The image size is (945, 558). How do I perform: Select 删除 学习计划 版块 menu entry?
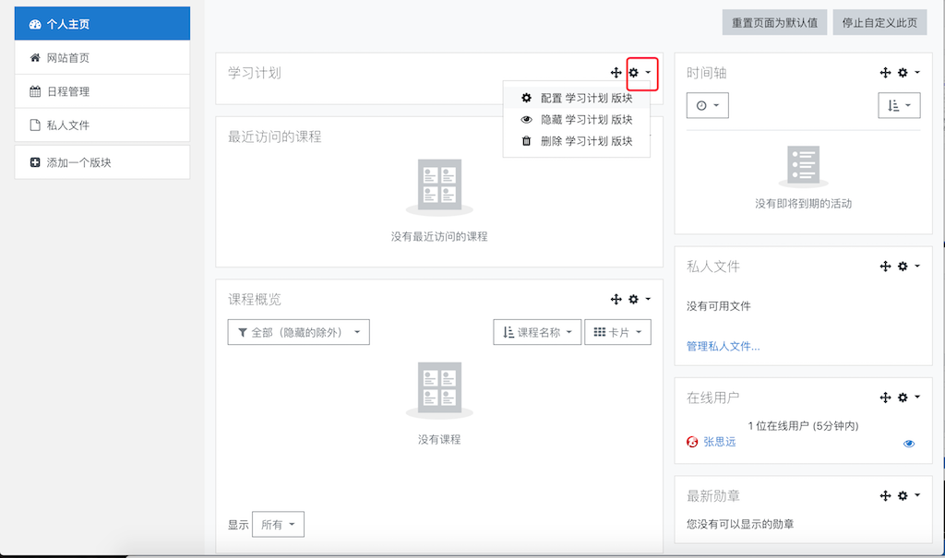[577, 141]
